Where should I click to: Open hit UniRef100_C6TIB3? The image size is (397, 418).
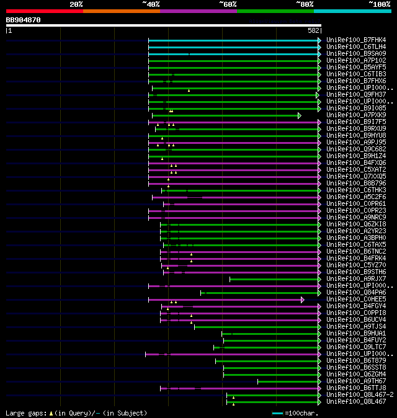tap(356, 74)
